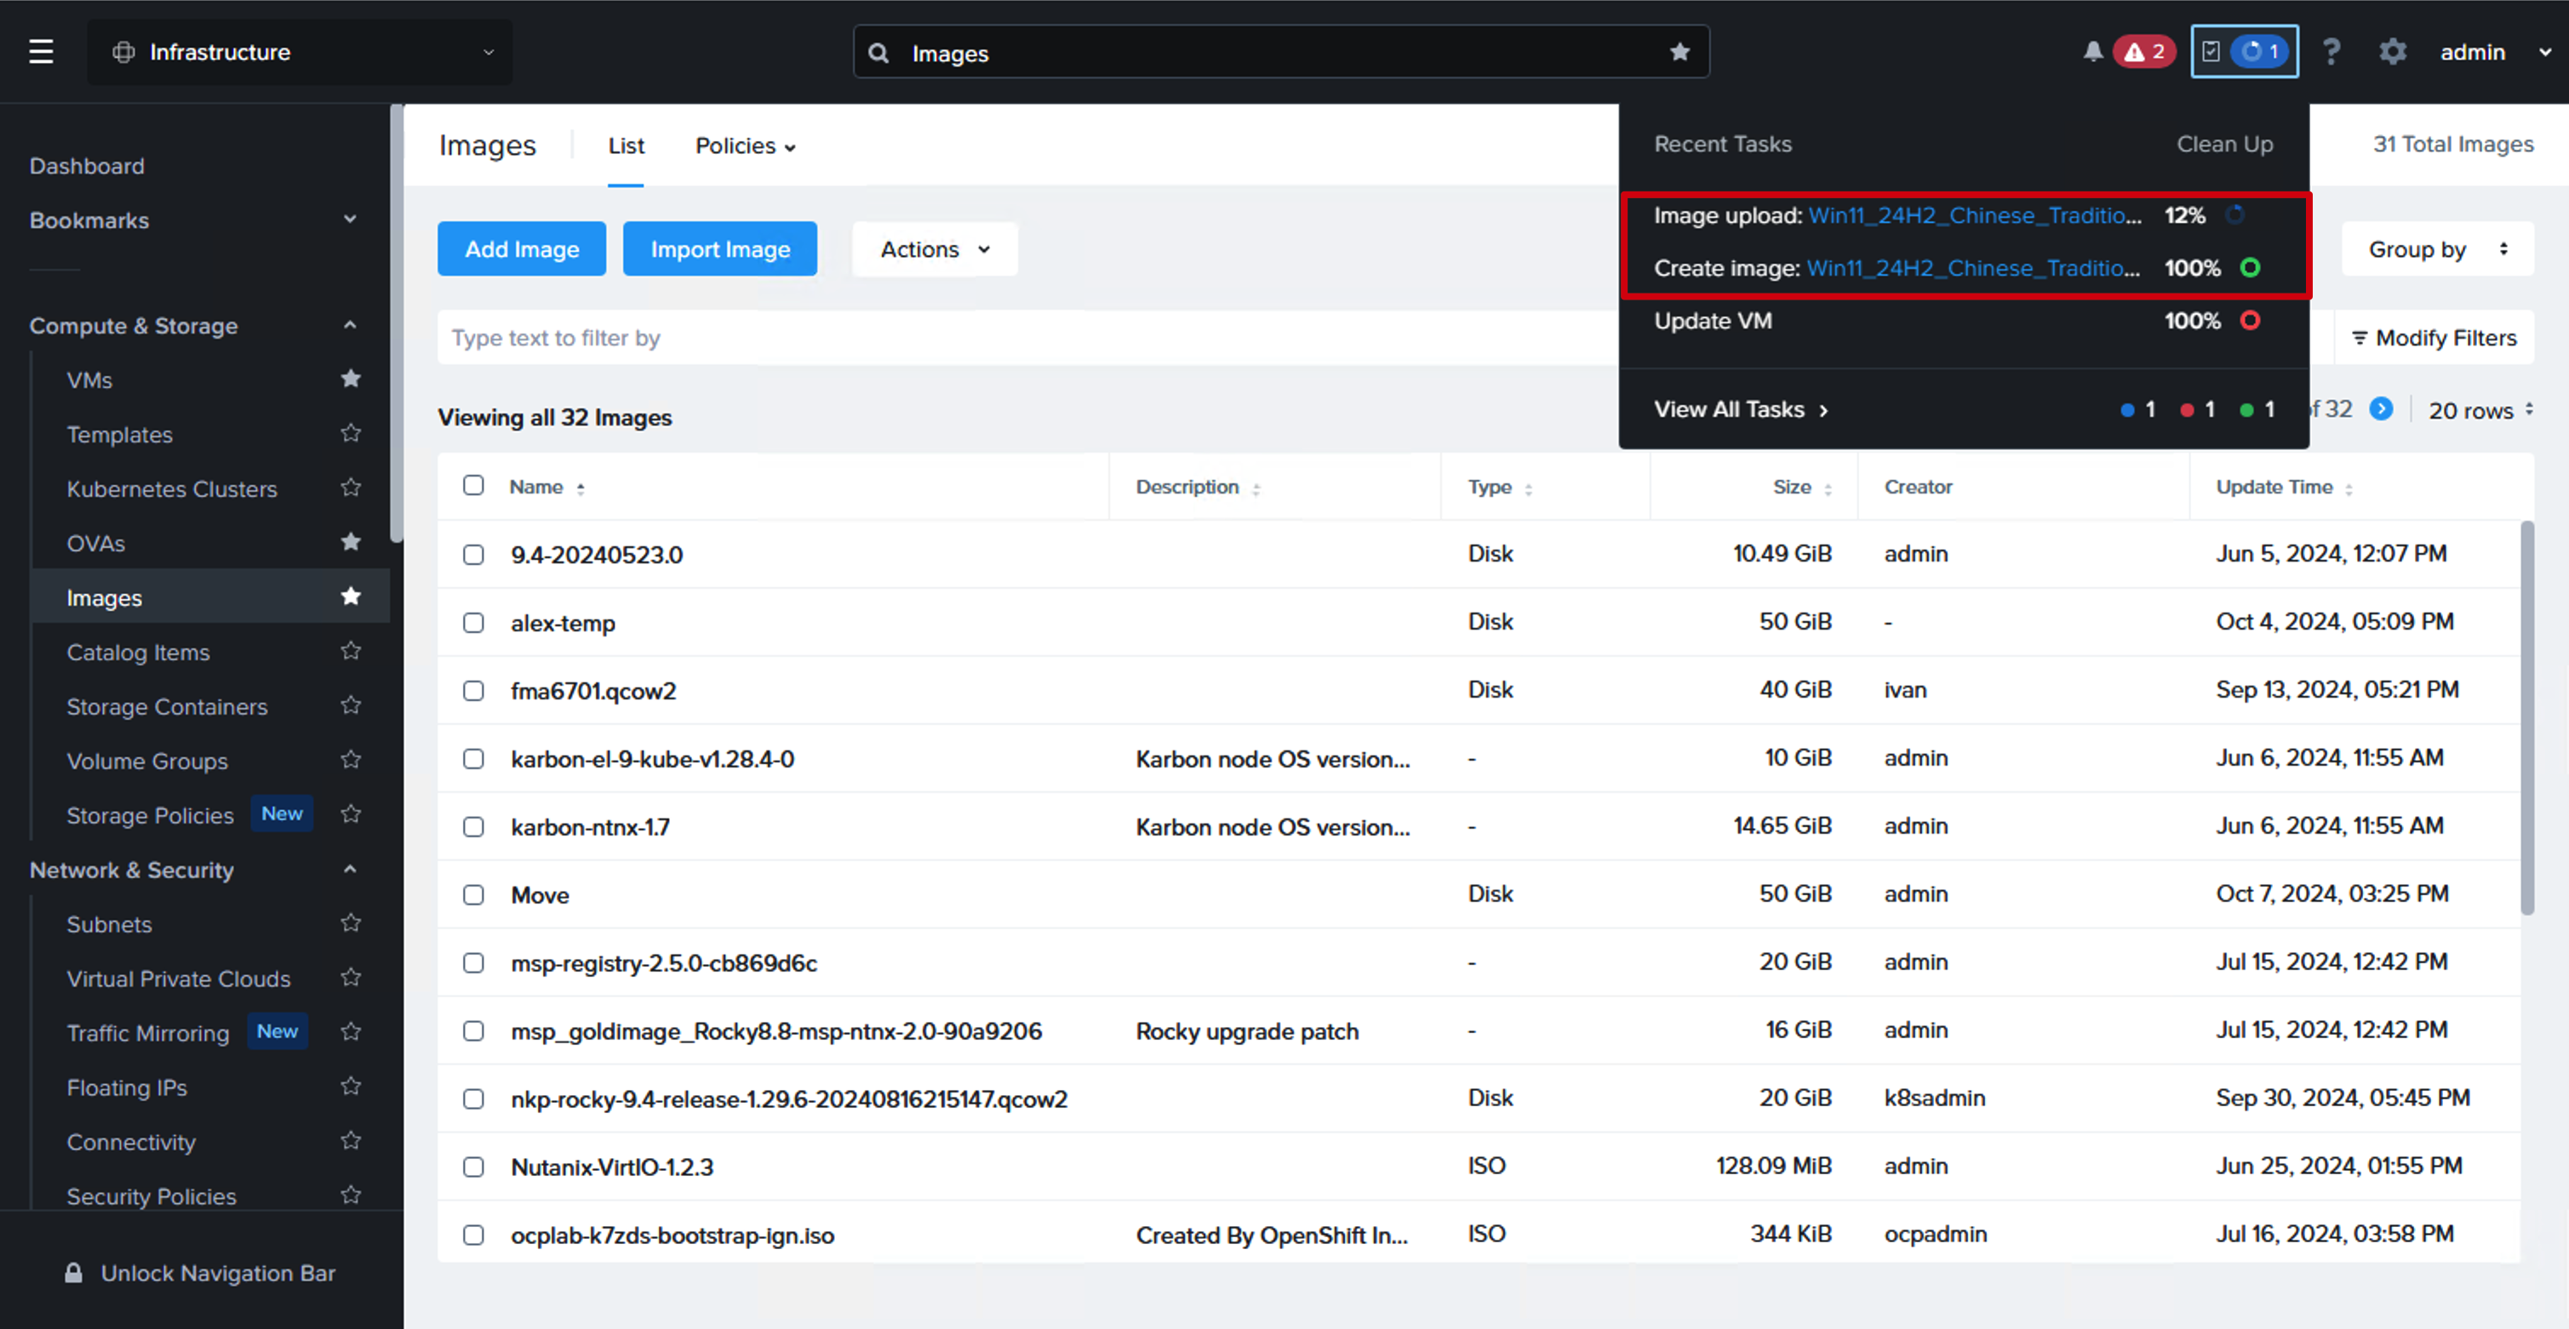Go to next page arrow
This screenshot has width=2569, height=1329.
coord(2381,408)
